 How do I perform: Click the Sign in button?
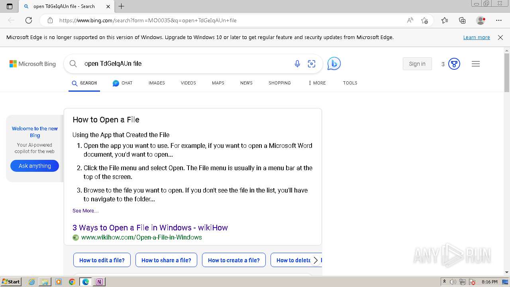click(x=417, y=64)
